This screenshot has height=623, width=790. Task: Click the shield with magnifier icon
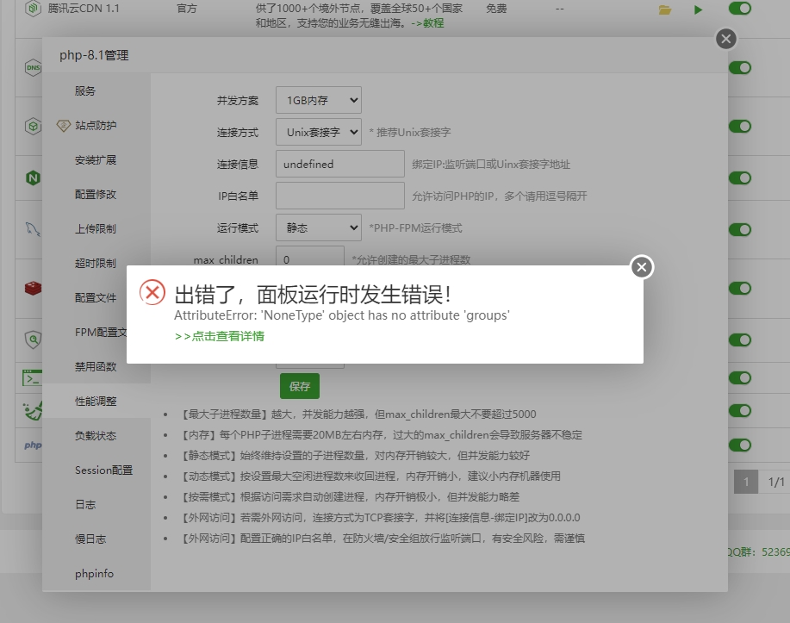[x=33, y=340]
